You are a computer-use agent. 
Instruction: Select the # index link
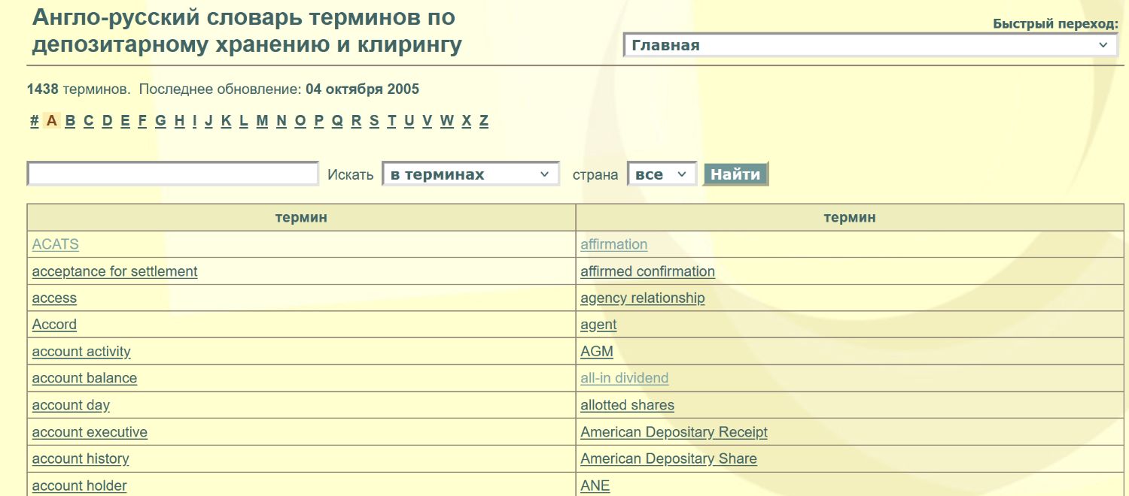(35, 120)
